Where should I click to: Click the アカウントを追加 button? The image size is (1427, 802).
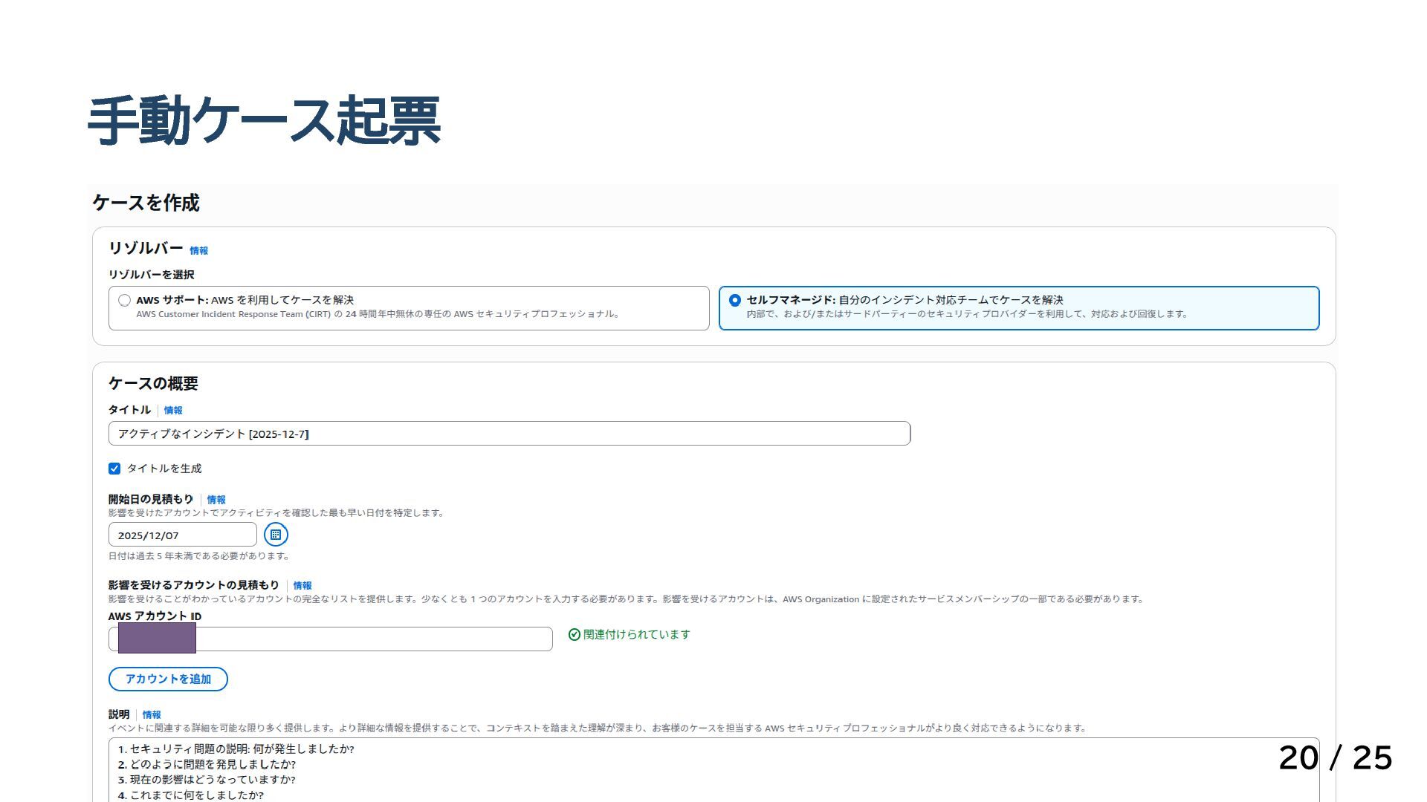pyautogui.click(x=168, y=679)
